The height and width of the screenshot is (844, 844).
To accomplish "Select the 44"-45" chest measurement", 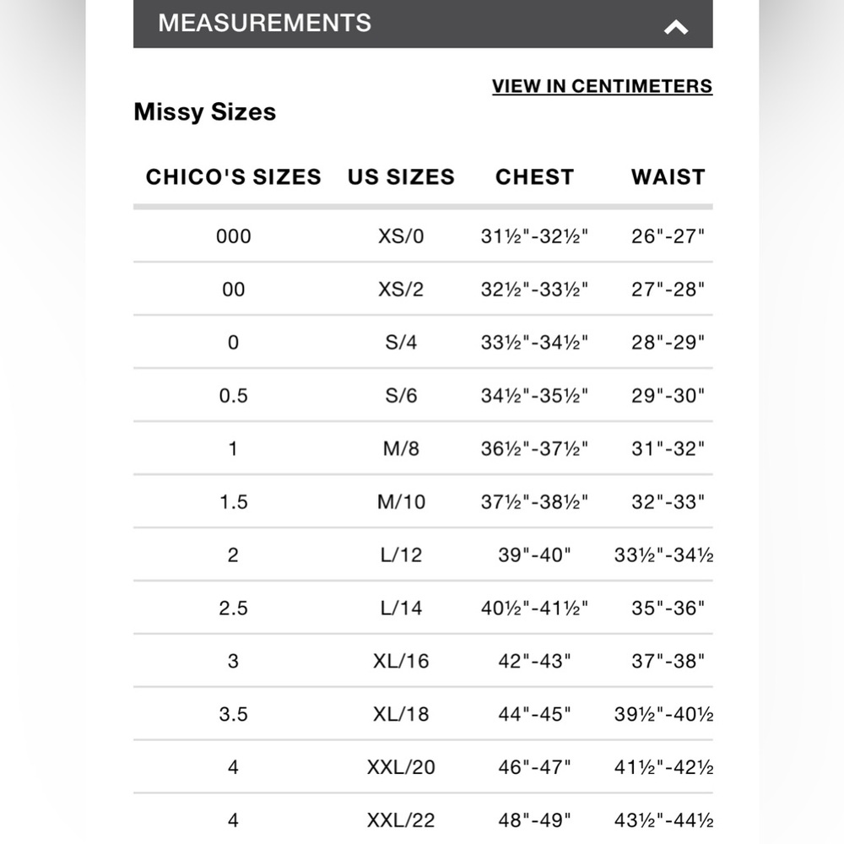I will (x=534, y=714).
